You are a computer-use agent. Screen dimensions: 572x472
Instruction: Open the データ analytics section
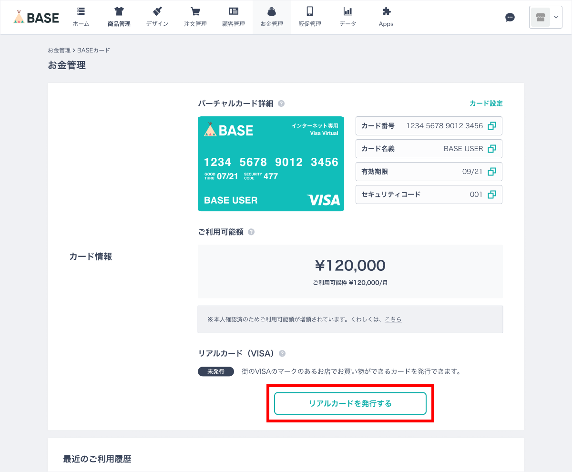(348, 17)
